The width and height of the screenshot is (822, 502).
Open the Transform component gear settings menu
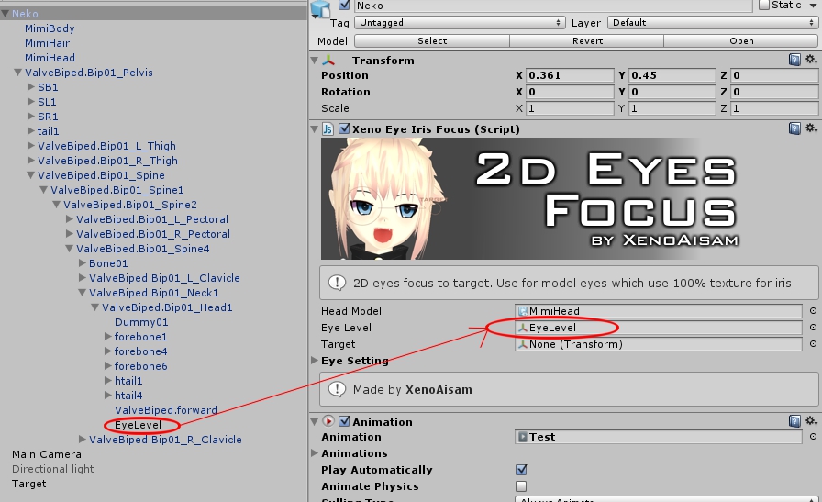[x=808, y=60]
